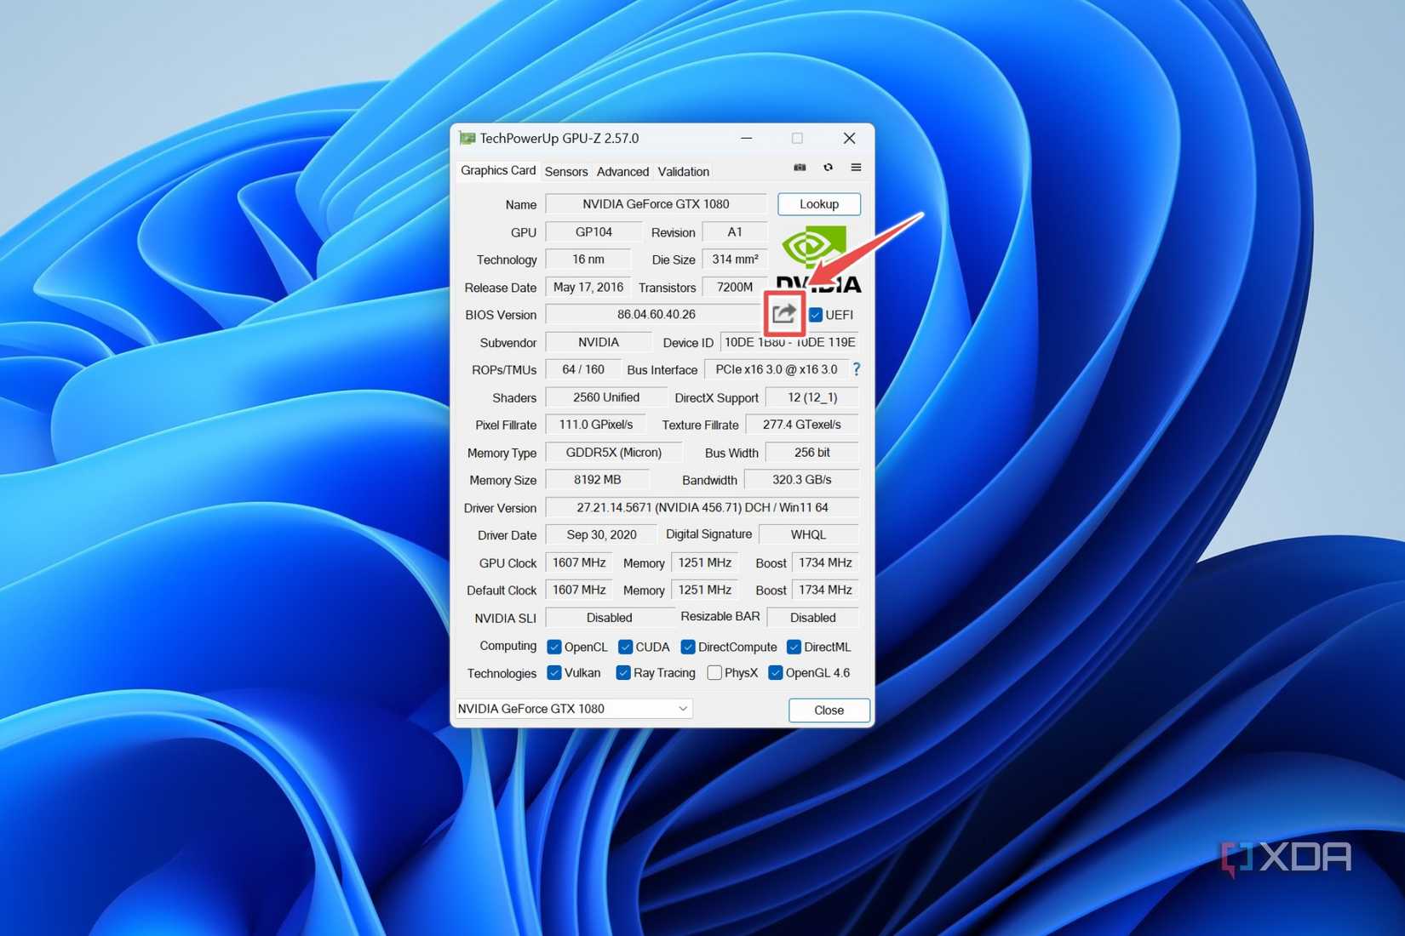Click the Close button at bottom
The image size is (1405, 936).
coord(829,710)
